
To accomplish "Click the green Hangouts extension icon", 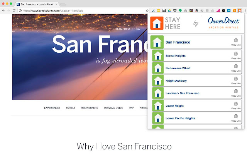I will point(180,10).
